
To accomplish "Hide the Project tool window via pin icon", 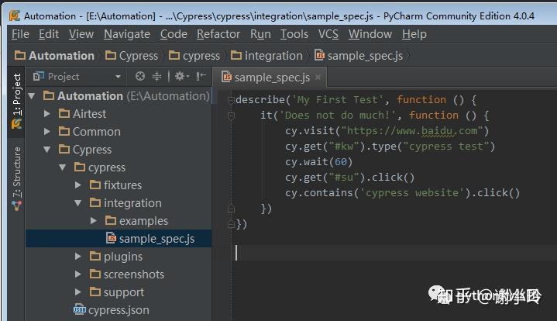I will 201,76.
